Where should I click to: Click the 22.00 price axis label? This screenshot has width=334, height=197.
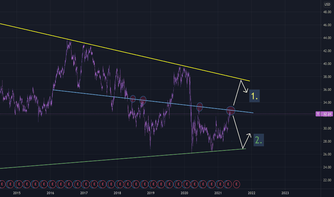[x=327, y=180]
